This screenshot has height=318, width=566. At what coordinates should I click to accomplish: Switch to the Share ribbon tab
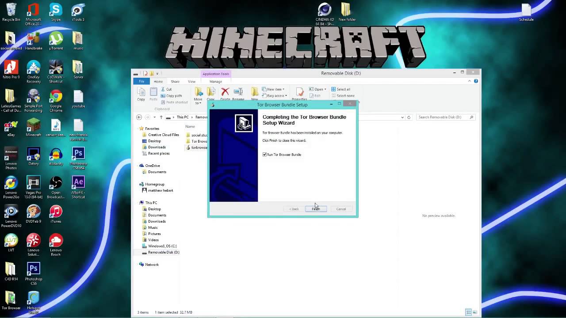coord(175,81)
